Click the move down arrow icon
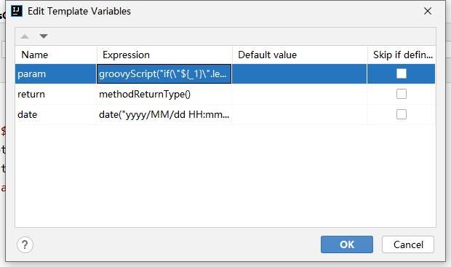451x267 pixels. click(44, 36)
